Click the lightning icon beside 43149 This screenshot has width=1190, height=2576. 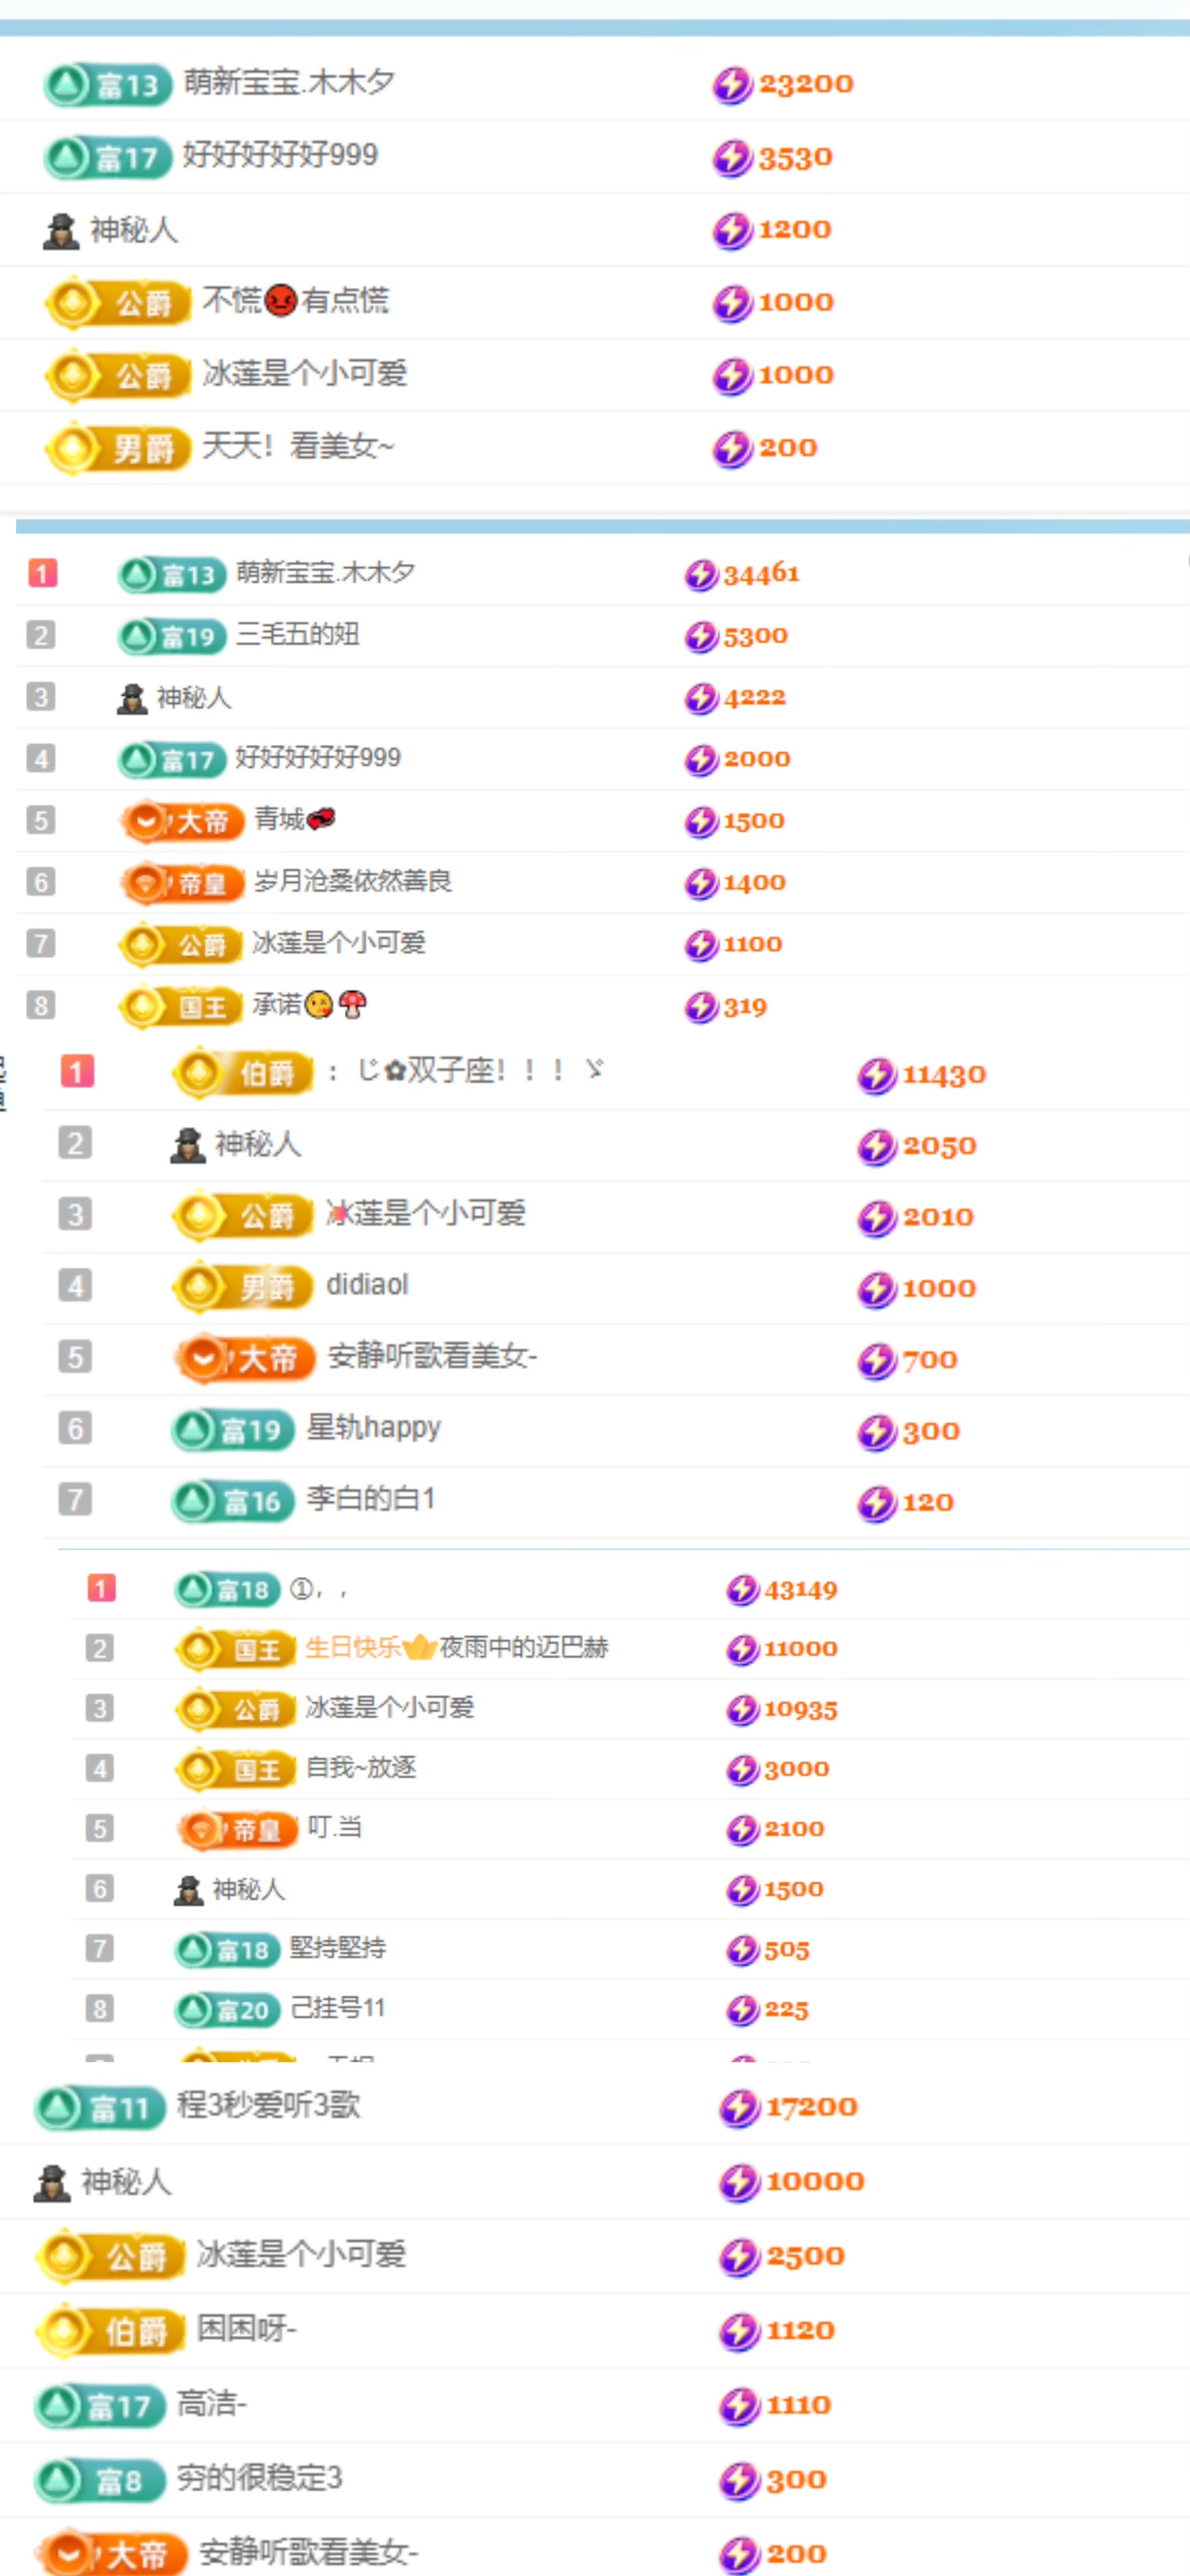[x=742, y=1589]
